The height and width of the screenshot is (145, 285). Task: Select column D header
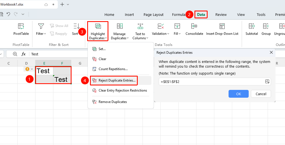[26, 63]
